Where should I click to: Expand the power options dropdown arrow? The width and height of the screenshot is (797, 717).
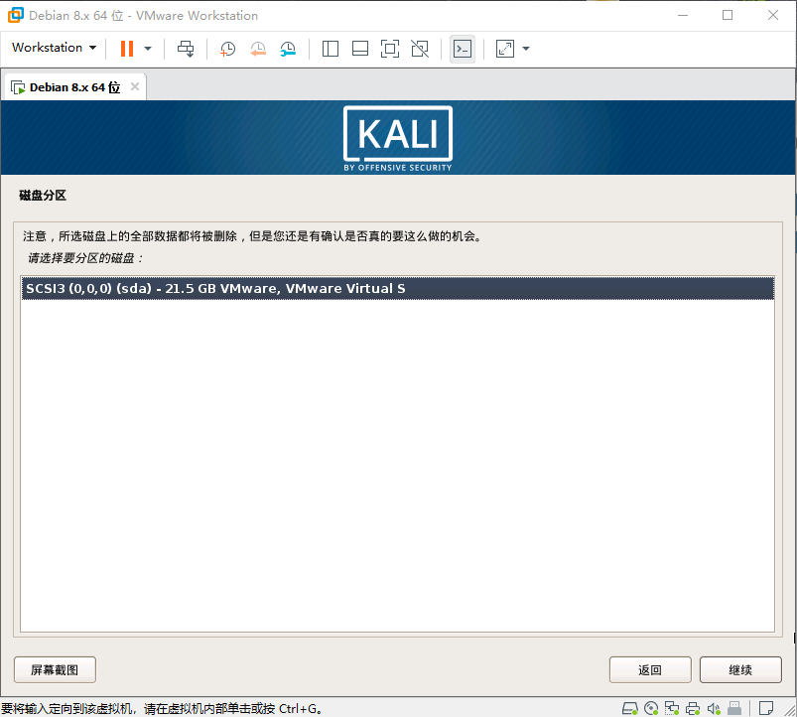click(148, 49)
